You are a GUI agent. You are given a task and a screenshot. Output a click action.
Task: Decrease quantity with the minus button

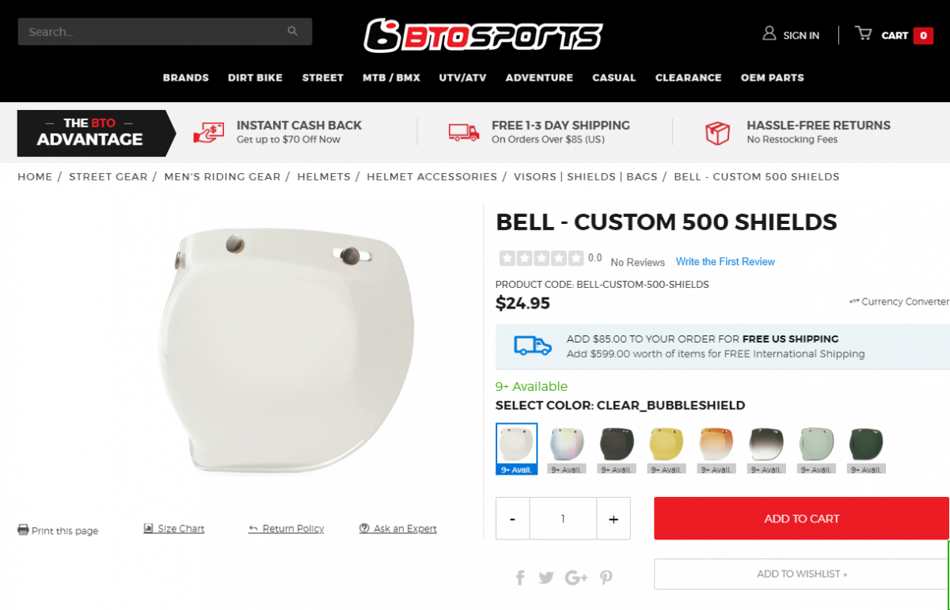pyautogui.click(x=513, y=519)
